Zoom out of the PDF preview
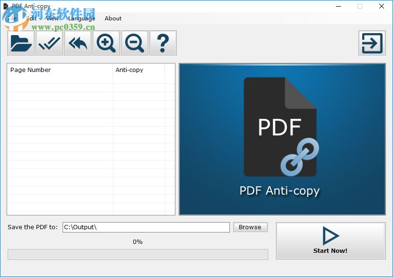The width and height of the screenshot is (393, 277). 134,43
